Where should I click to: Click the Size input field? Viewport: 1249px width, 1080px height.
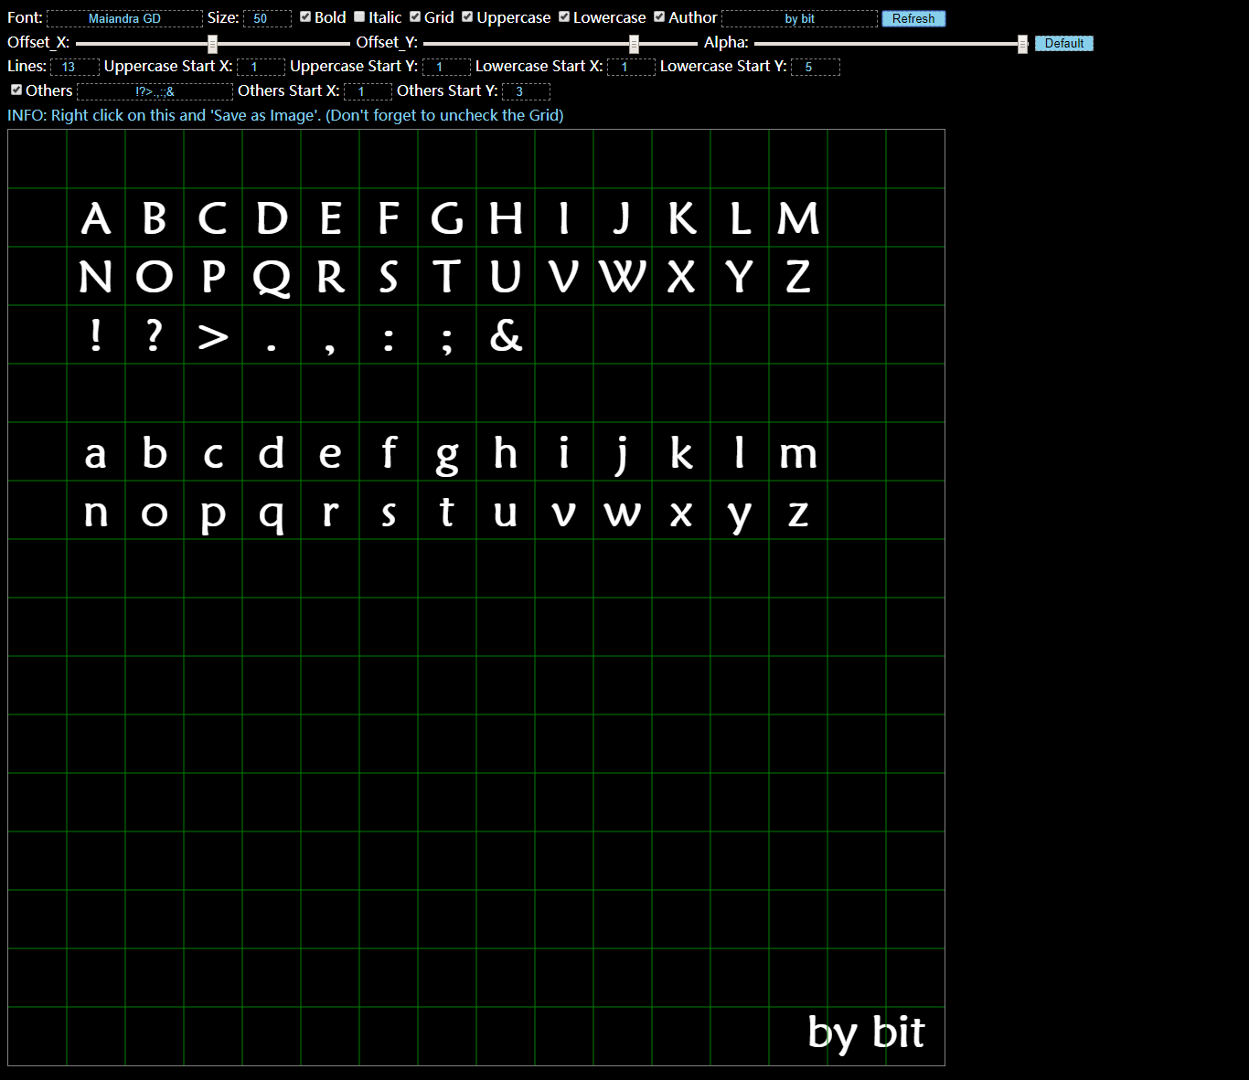pos(267,18)
